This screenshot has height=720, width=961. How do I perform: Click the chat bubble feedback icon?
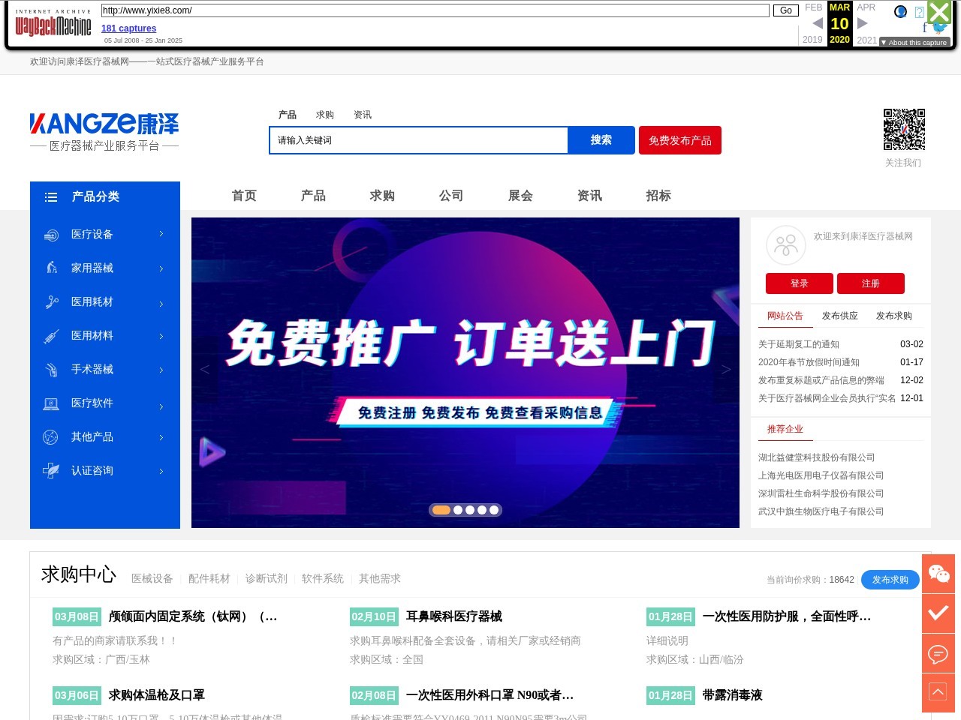click(x=938, y=653)
